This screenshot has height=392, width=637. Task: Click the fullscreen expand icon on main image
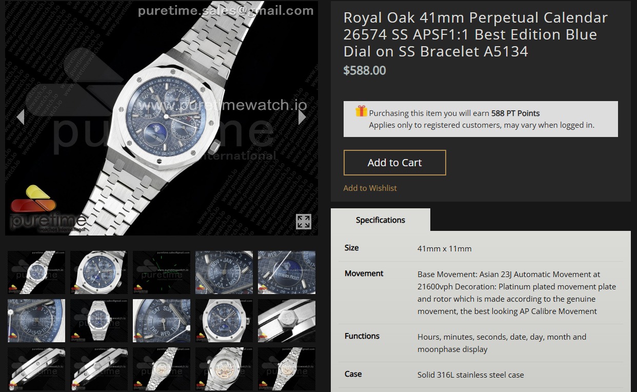tap(303, 222)
